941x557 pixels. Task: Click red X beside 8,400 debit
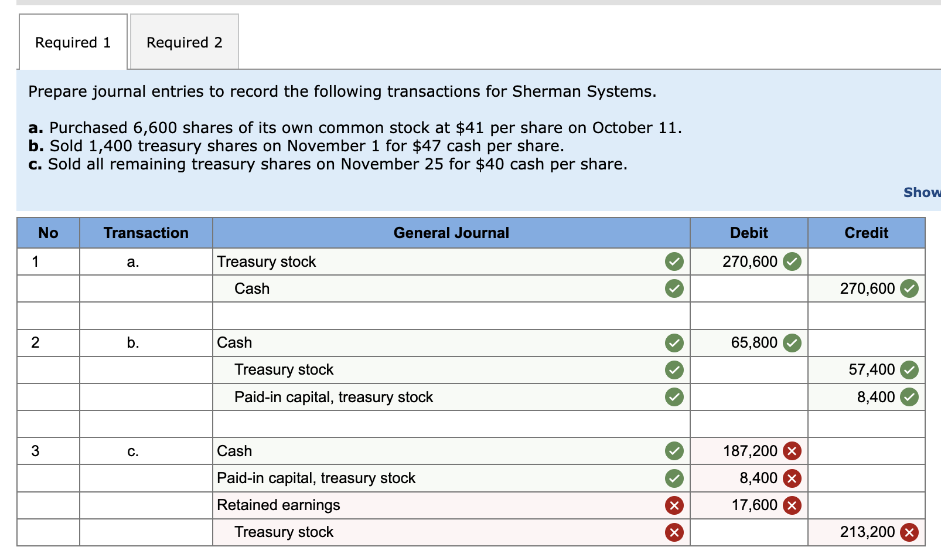click(792, 478)
